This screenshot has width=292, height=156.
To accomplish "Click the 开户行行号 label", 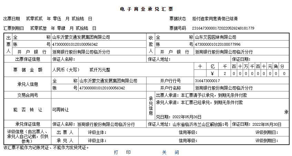I will (170, 81).
